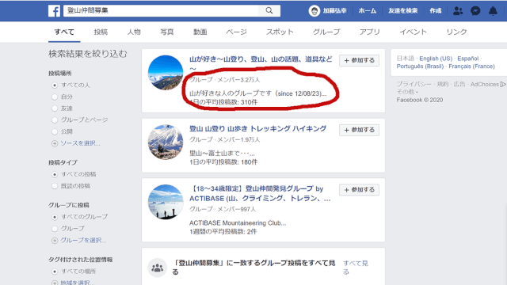Image resolution: width=507 pixels, height=285 pixels.
Task: Select 自分 radio button
Action: point(55,97)
